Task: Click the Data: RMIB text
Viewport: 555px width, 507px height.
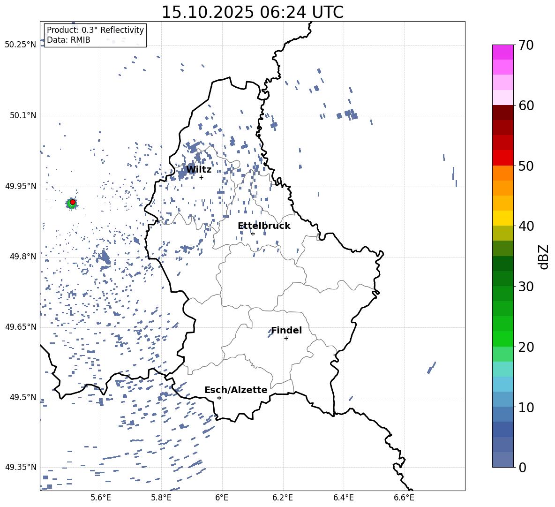Action: point(68,40)
